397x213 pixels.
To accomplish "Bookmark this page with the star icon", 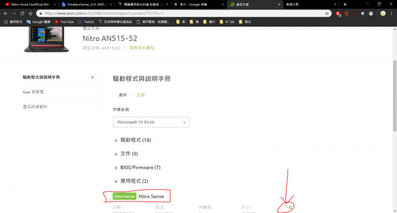I will [x=326, y=13].
